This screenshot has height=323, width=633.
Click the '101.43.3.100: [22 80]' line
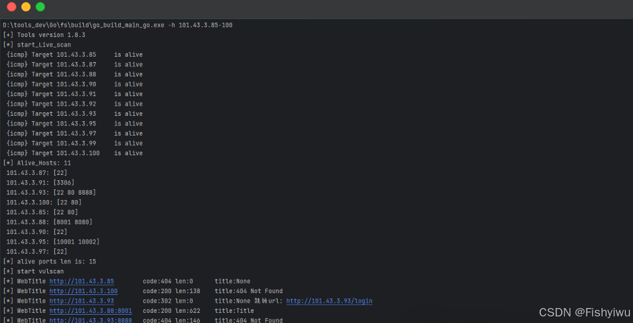point(44,202)
